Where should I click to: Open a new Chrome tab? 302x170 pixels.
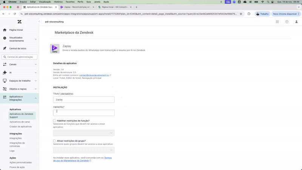coord(137,7)
